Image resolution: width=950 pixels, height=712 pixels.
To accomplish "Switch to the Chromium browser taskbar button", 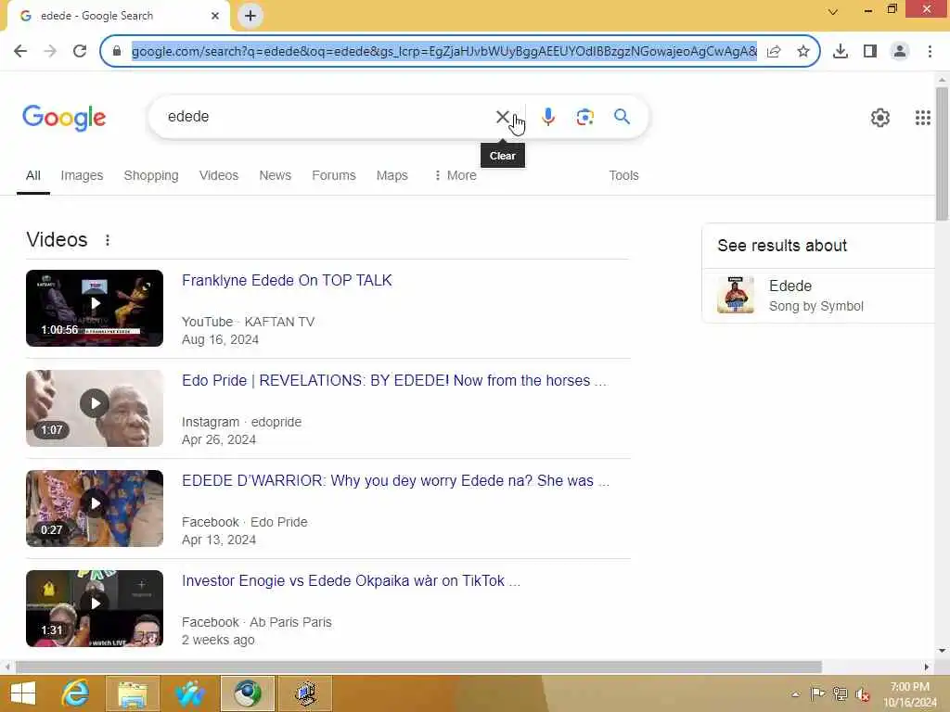I will click(247, 693).
